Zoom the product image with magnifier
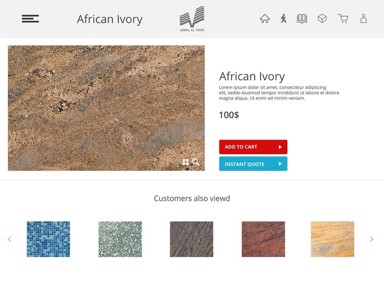Screen dimensions: 384x288 click(196, 162)
